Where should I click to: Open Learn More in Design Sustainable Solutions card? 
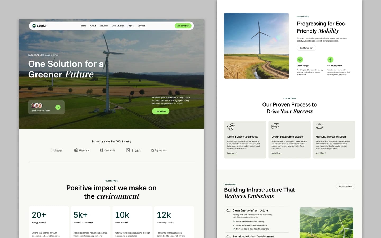[x=276, y=153]
